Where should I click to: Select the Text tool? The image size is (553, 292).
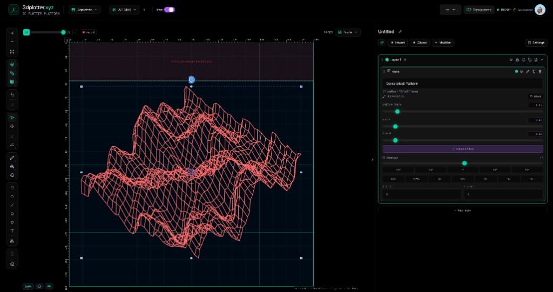[12, 231]
